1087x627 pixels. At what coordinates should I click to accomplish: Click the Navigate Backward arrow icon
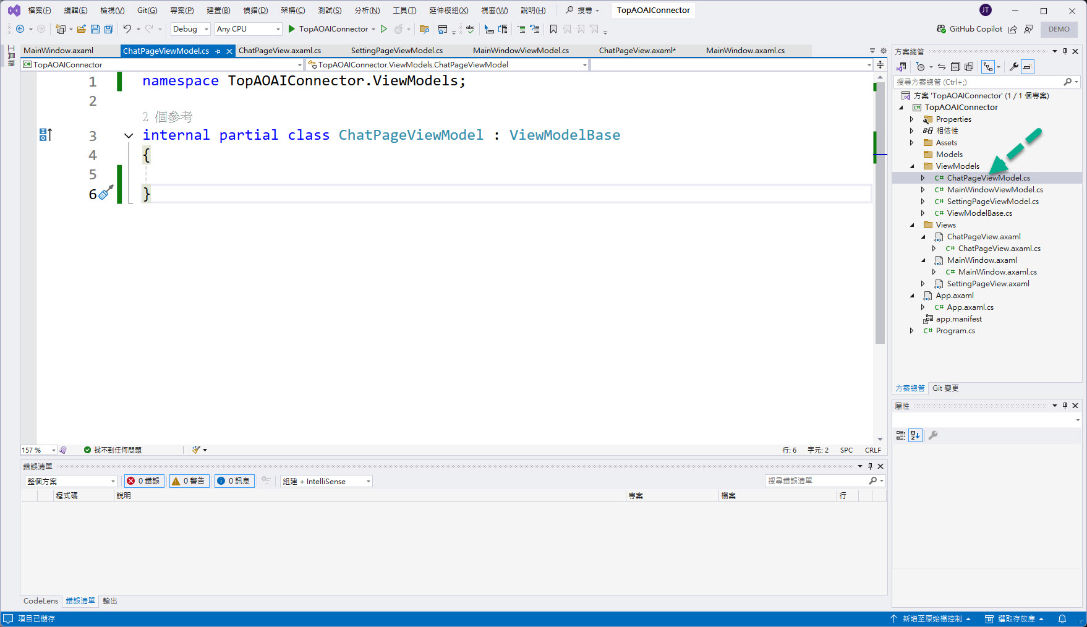20,29
